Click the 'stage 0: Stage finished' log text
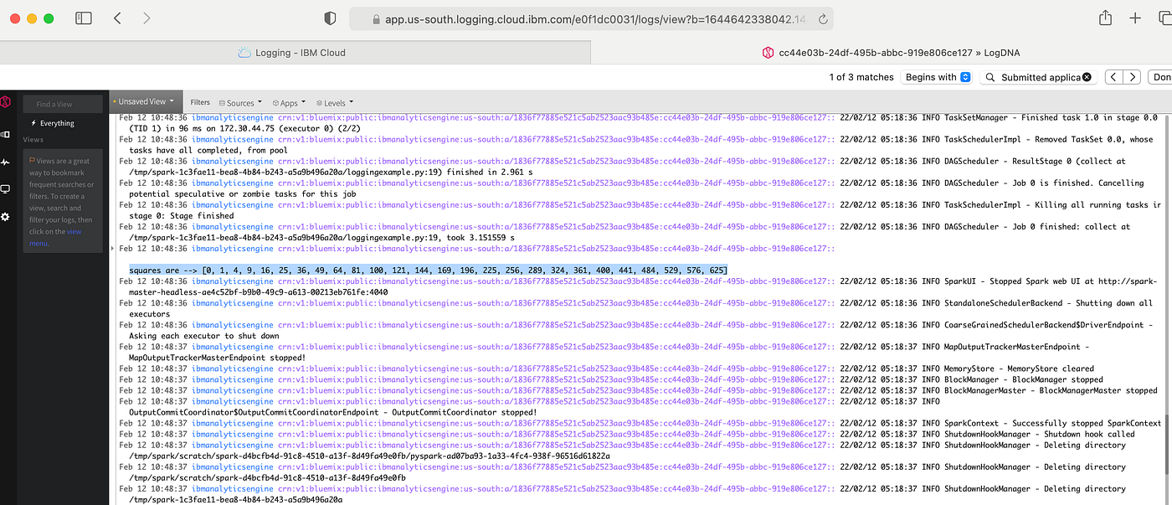The height and width of the screenshot is (505, 1172). click(182, 216)
